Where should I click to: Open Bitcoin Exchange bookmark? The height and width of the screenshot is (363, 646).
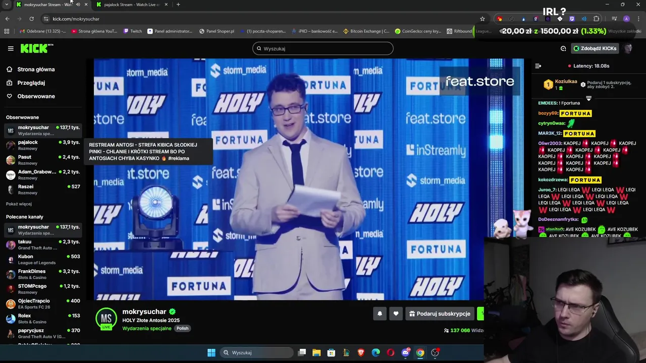click(x=366, y=31)
